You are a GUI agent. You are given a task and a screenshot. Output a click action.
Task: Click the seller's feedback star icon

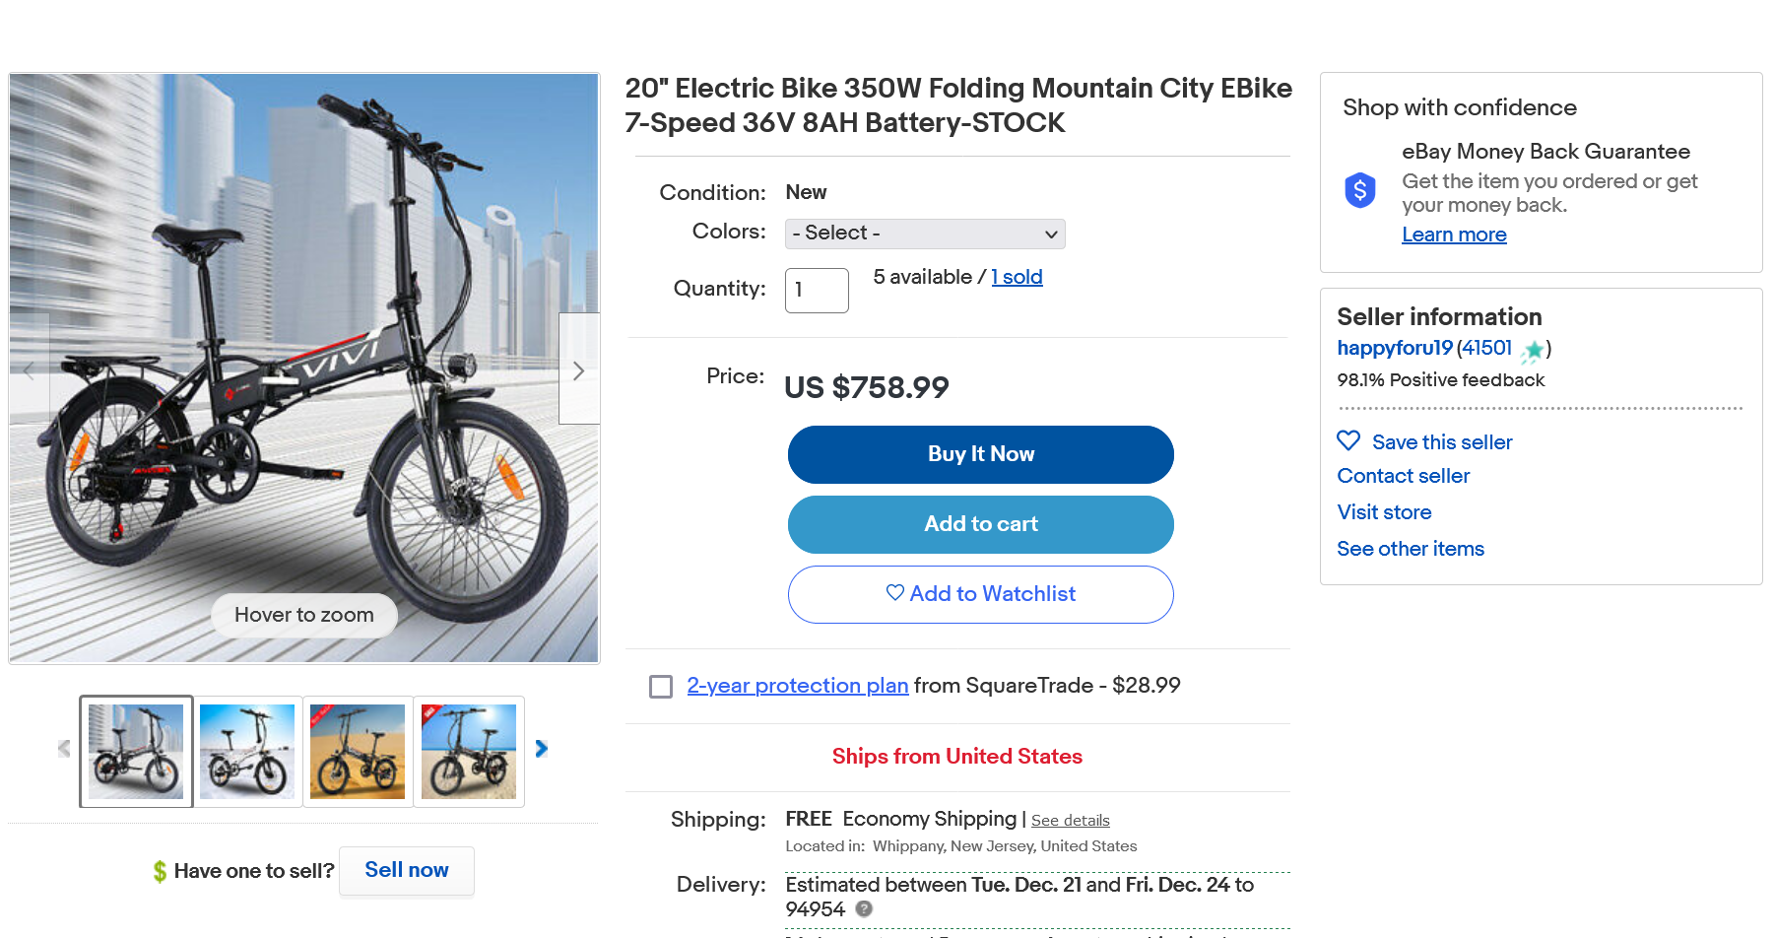[1533, 350]
